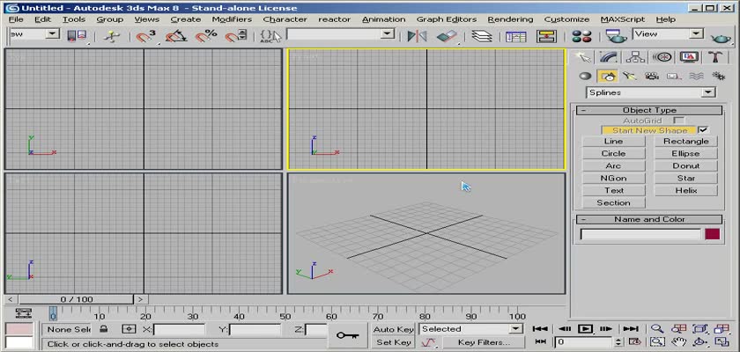Open Edit Named Selection Sets icon
Image resolution: width=740 pixels, height=352 pixels.
(270, 36)
